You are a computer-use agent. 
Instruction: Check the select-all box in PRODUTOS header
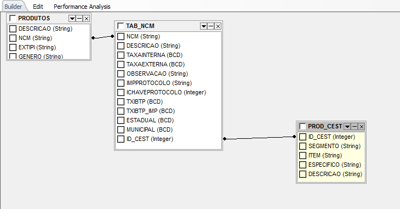13,18
